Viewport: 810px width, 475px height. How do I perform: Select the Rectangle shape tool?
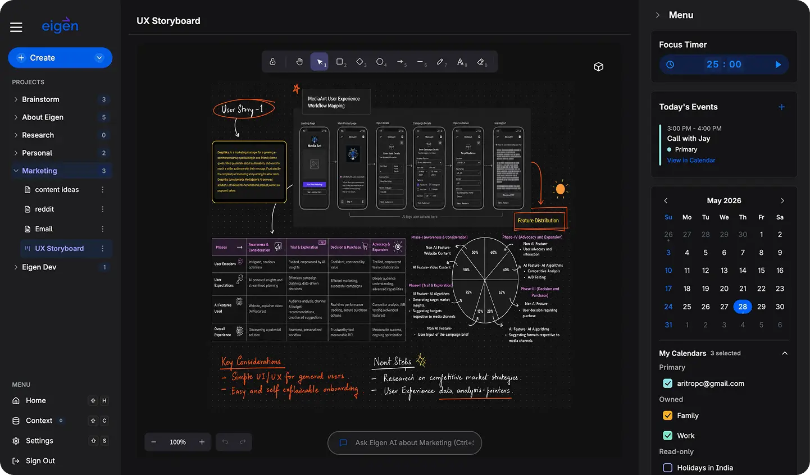[x=340, y=62]
